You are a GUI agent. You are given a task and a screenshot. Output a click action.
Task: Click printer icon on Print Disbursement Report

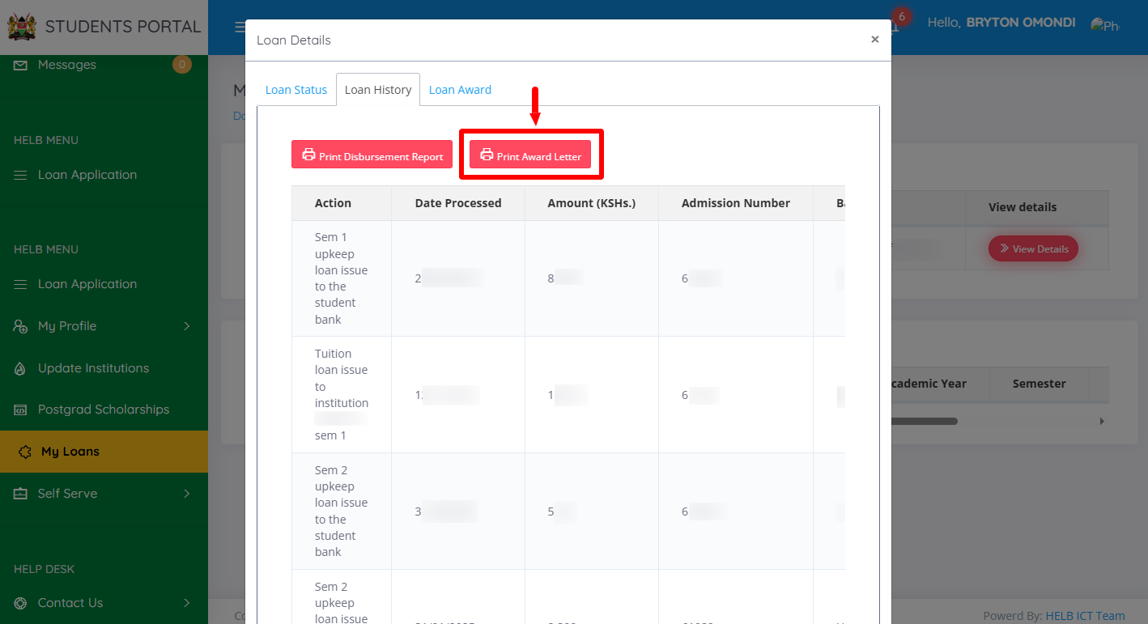(308, 155)
